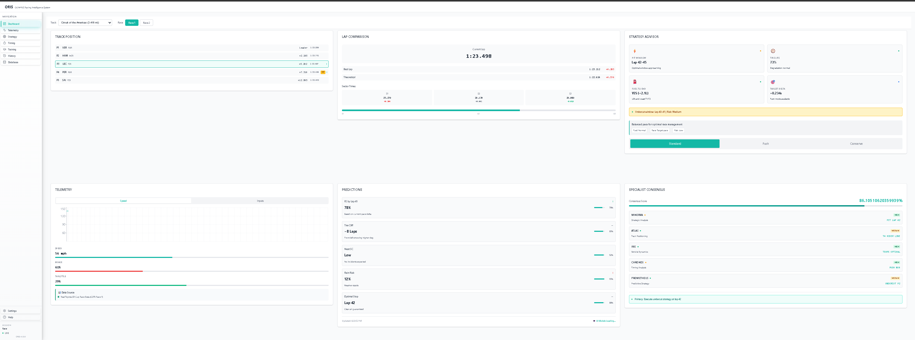
Task: Click the Help link in sidebar
Action: click(x=11, y=317)
